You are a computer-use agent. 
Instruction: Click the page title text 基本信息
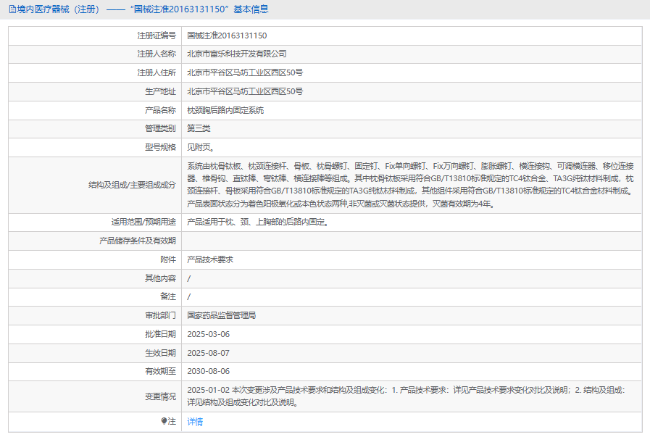click(x=250, y=9)
